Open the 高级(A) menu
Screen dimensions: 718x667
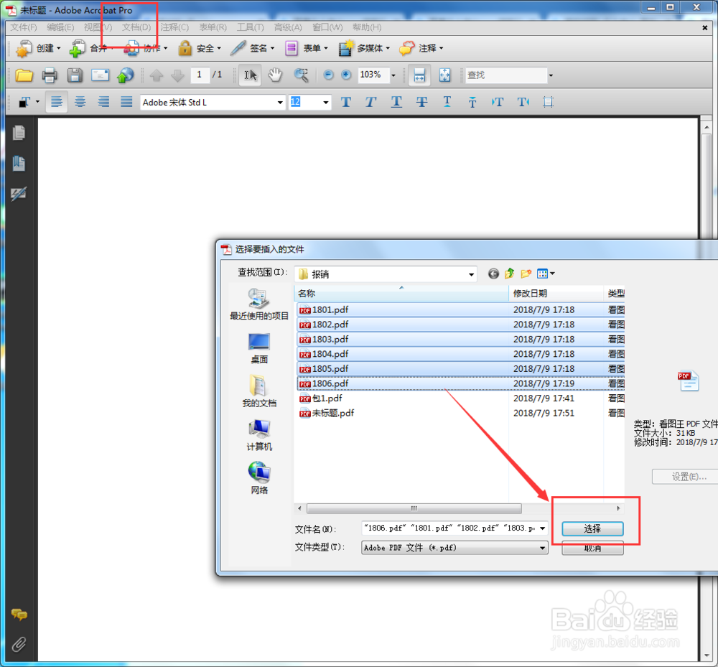coord(288,27)
